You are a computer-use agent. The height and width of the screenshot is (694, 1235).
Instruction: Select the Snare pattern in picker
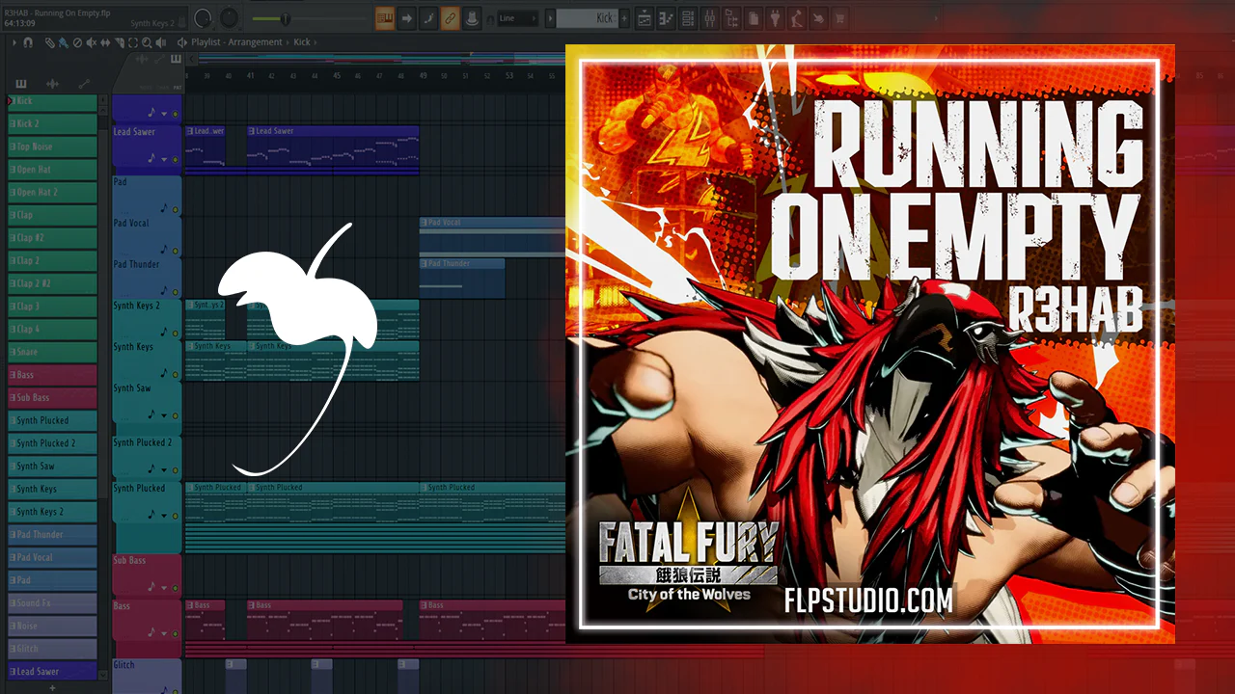click(52, 352)
